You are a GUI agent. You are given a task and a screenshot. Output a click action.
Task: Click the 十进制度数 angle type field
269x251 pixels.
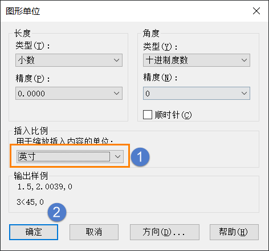point(197,60)
